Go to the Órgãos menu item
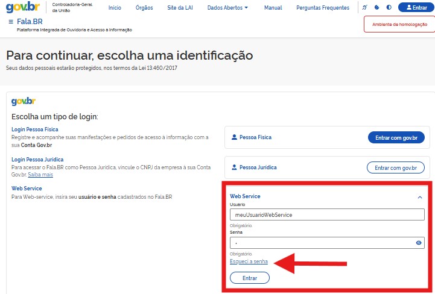The width and height of the screenshot is (435, 294). coord(144,8)
